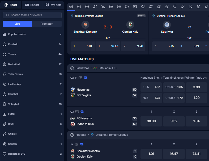Select basketball icon in top sports bar
The height and width of the screenshot is (161, 209).
(87, 7)
